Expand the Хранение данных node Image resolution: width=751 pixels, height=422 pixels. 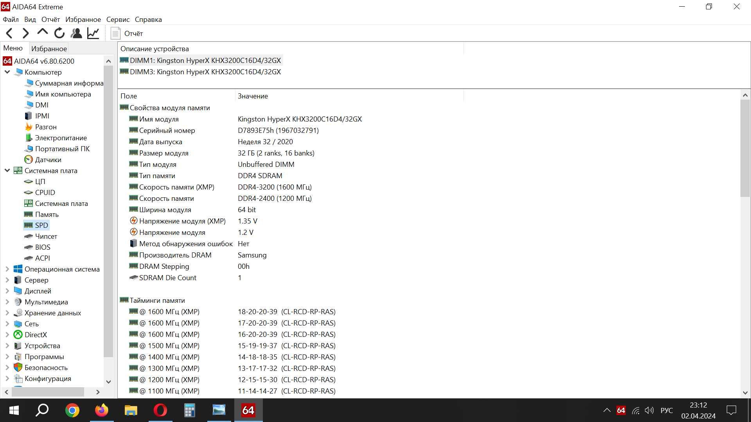7,313
